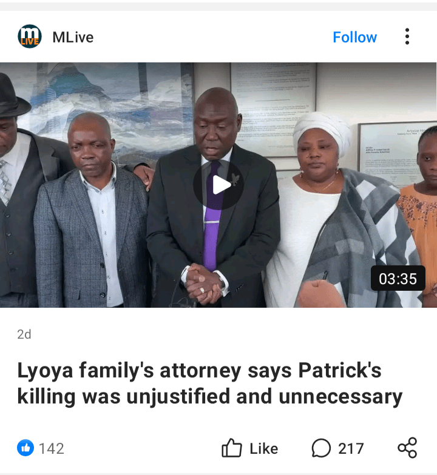Toggle the Like text label

(x=263, y=448)
